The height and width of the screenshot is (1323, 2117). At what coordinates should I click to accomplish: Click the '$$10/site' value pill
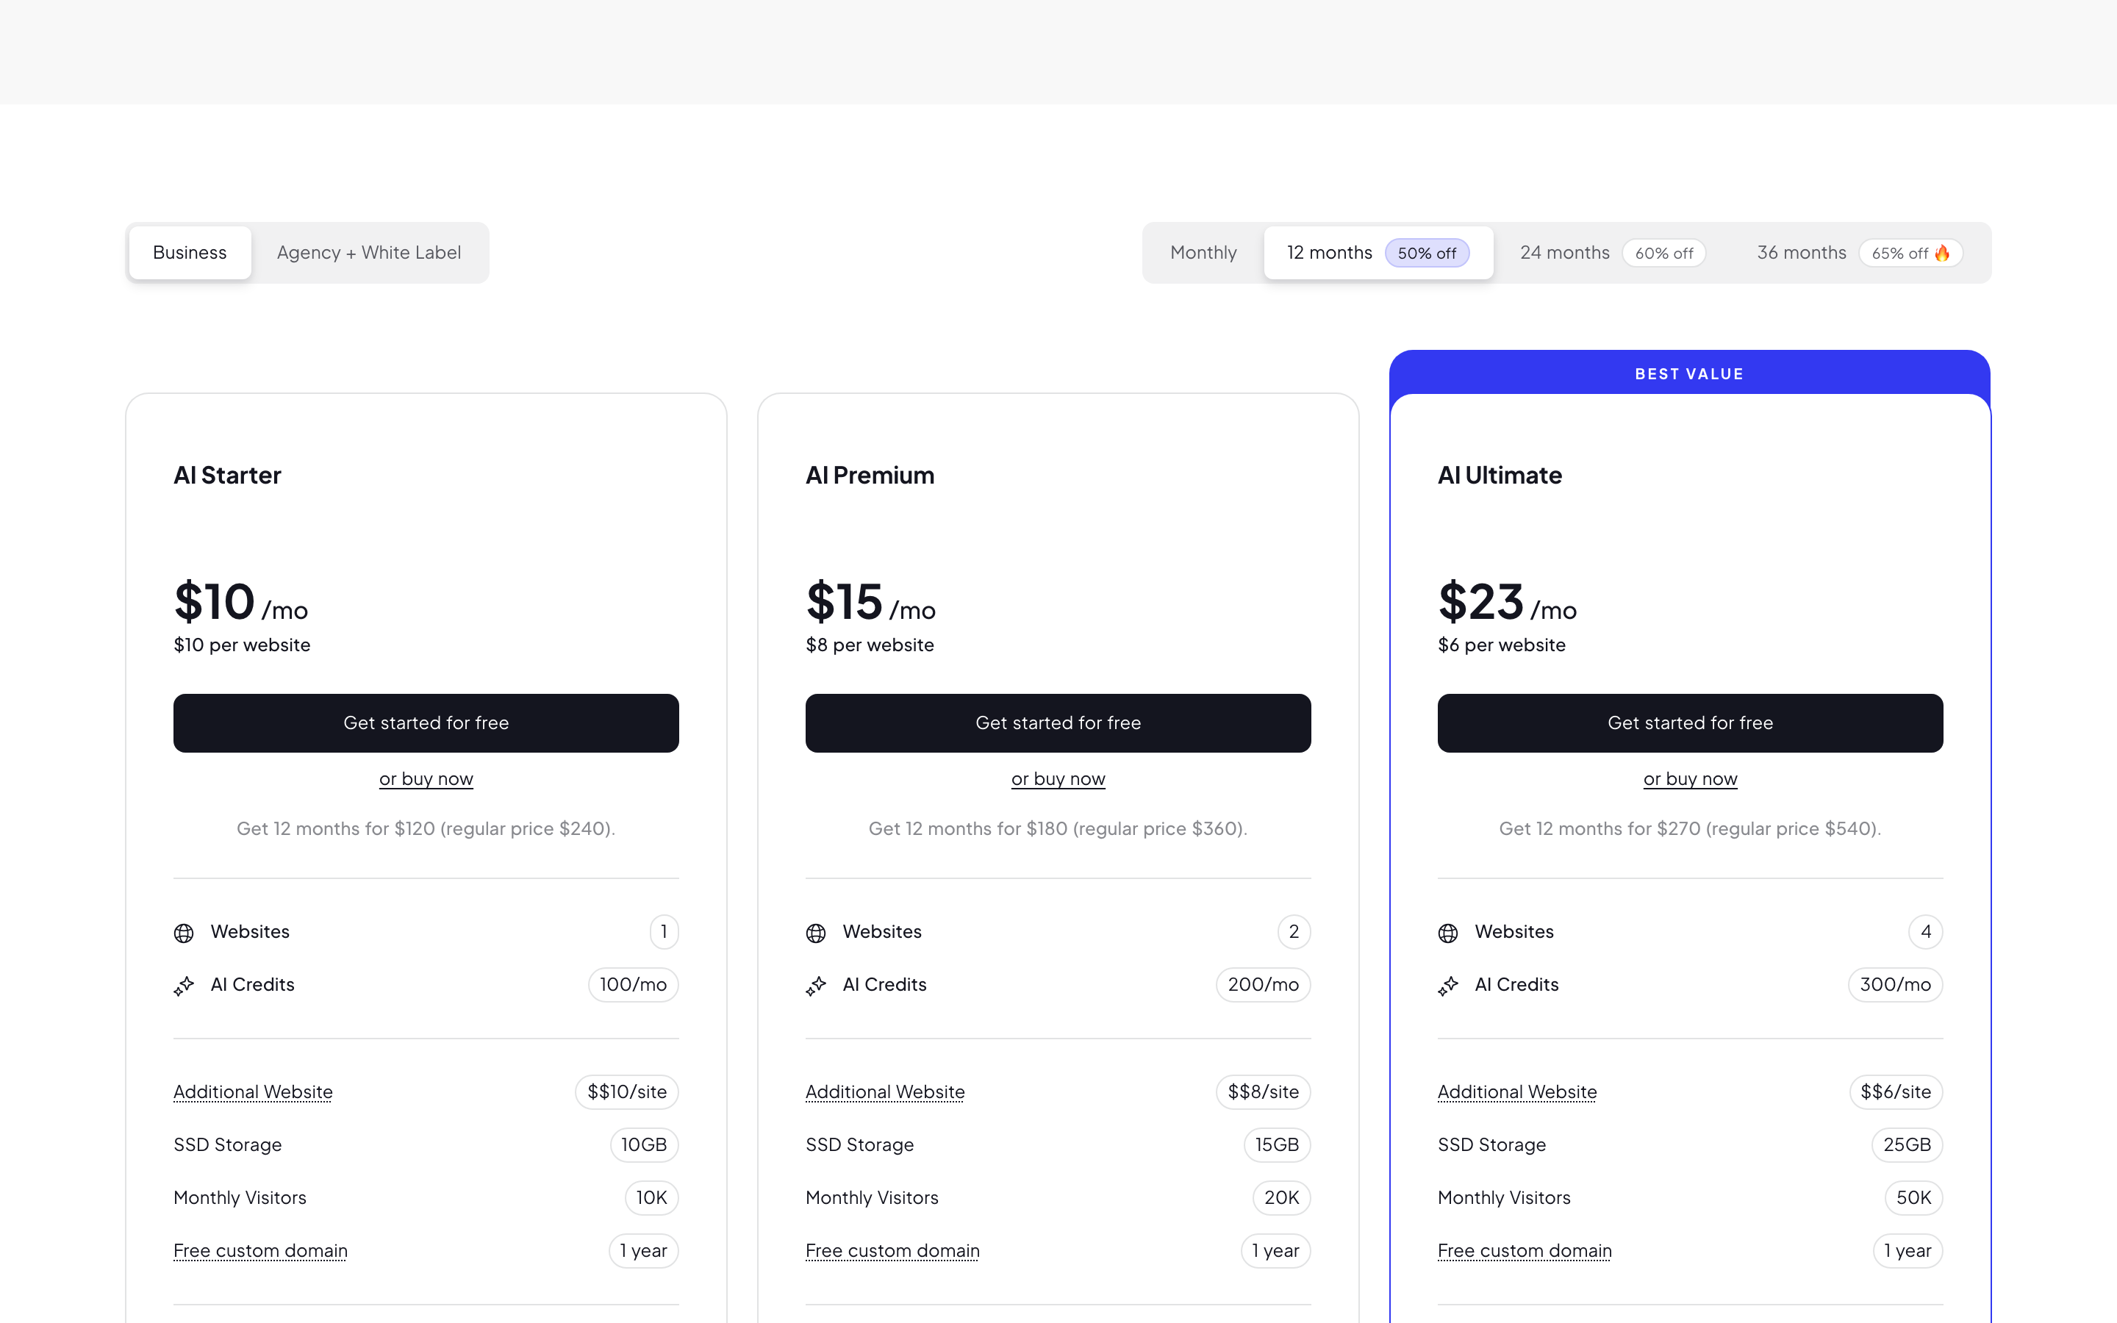626,1092
